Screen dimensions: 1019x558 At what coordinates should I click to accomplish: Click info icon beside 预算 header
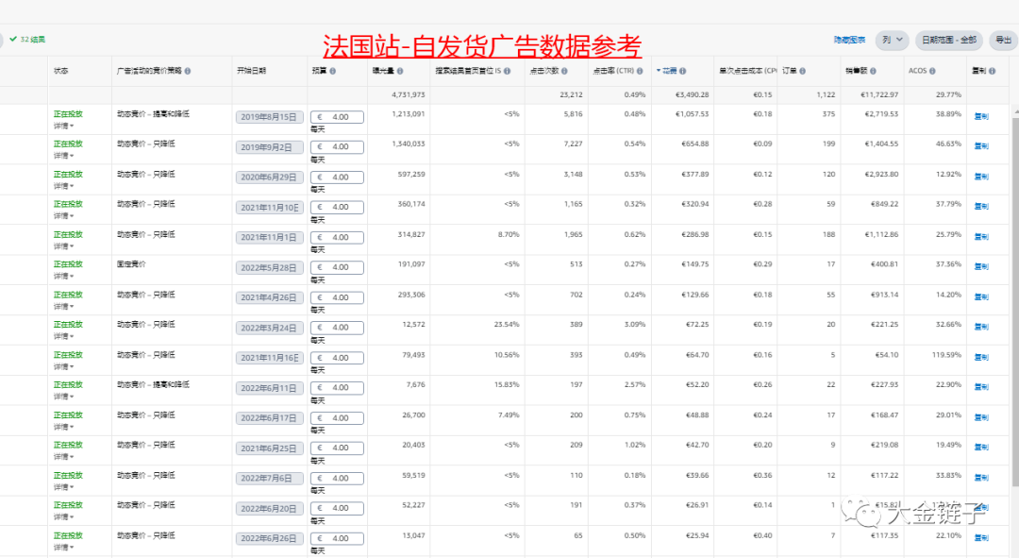click(x=332, y=71)
